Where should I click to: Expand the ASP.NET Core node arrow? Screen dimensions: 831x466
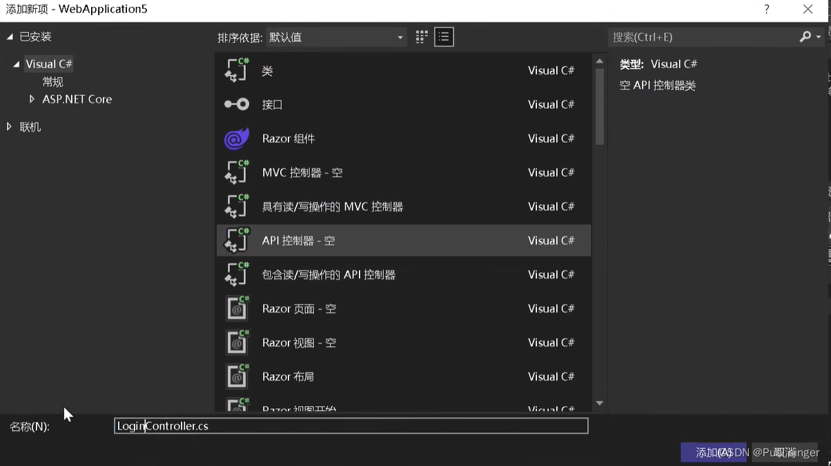coord(32,99)
